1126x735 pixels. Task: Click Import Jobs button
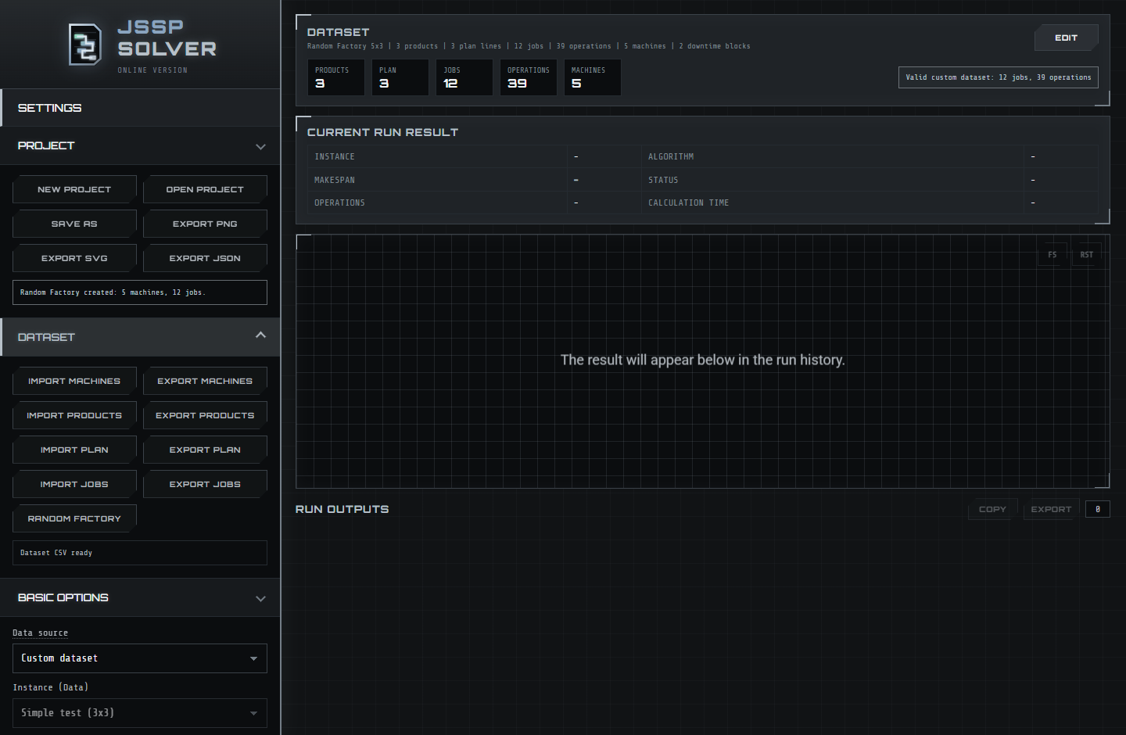tap(74, 484)
